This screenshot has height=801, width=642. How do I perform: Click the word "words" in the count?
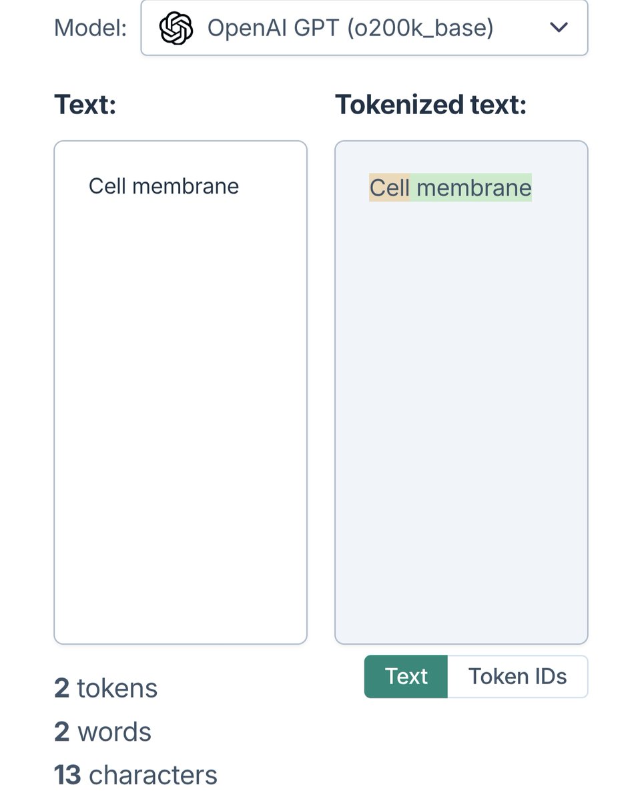click(115, 732)
